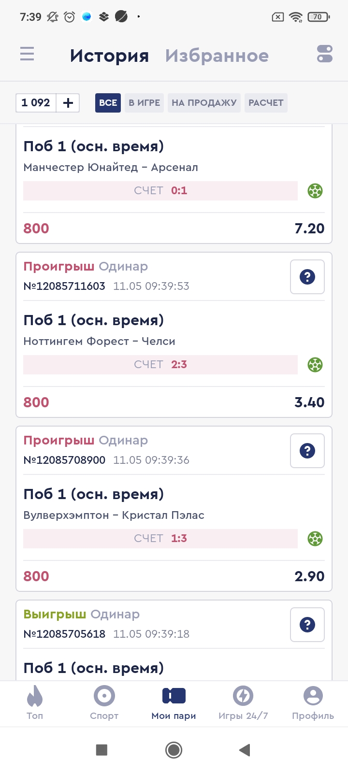Open help for bet №12085711603
Image resolution: width=348 pixels, height=773 pixels.
[x=307, y=277]
